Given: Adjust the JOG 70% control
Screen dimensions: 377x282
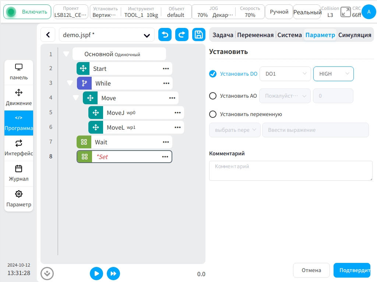Looking at the screenshot, I should (214, 12).
